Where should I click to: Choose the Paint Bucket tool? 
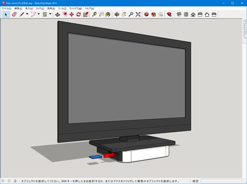click(x=108, y=14)
